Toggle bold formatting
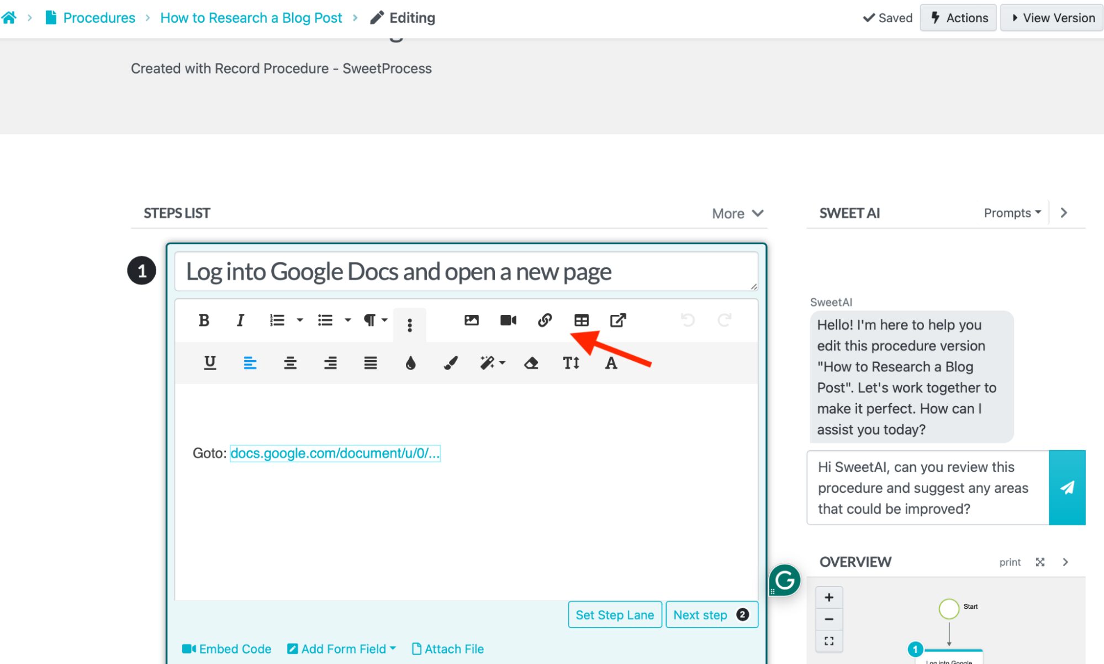1104x664 pixels. (204, 320)
